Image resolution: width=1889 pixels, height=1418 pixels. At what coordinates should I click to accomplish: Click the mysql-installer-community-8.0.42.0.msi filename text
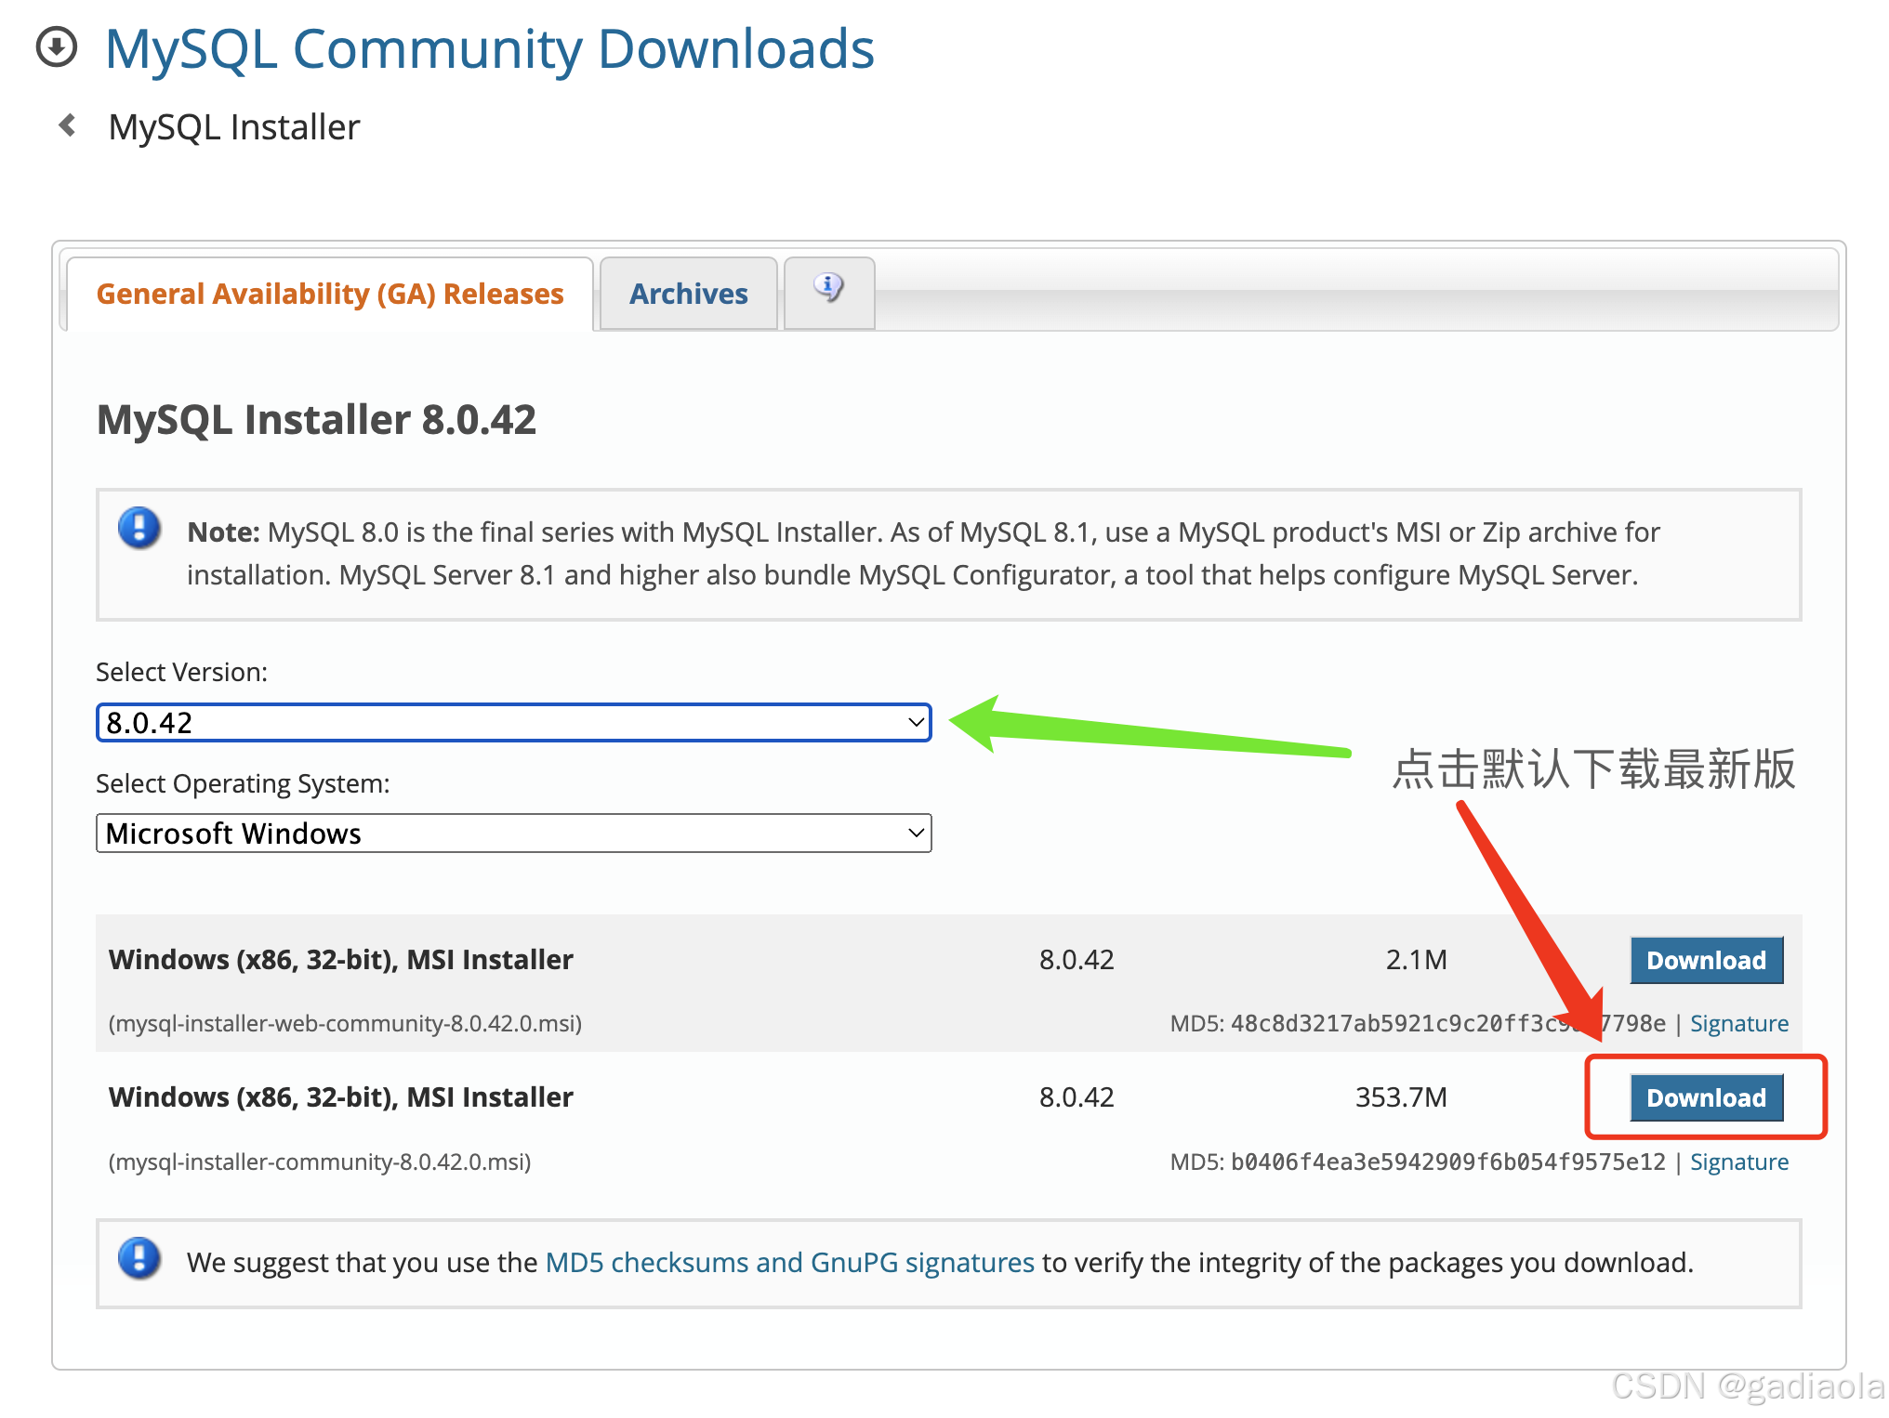320,1162
